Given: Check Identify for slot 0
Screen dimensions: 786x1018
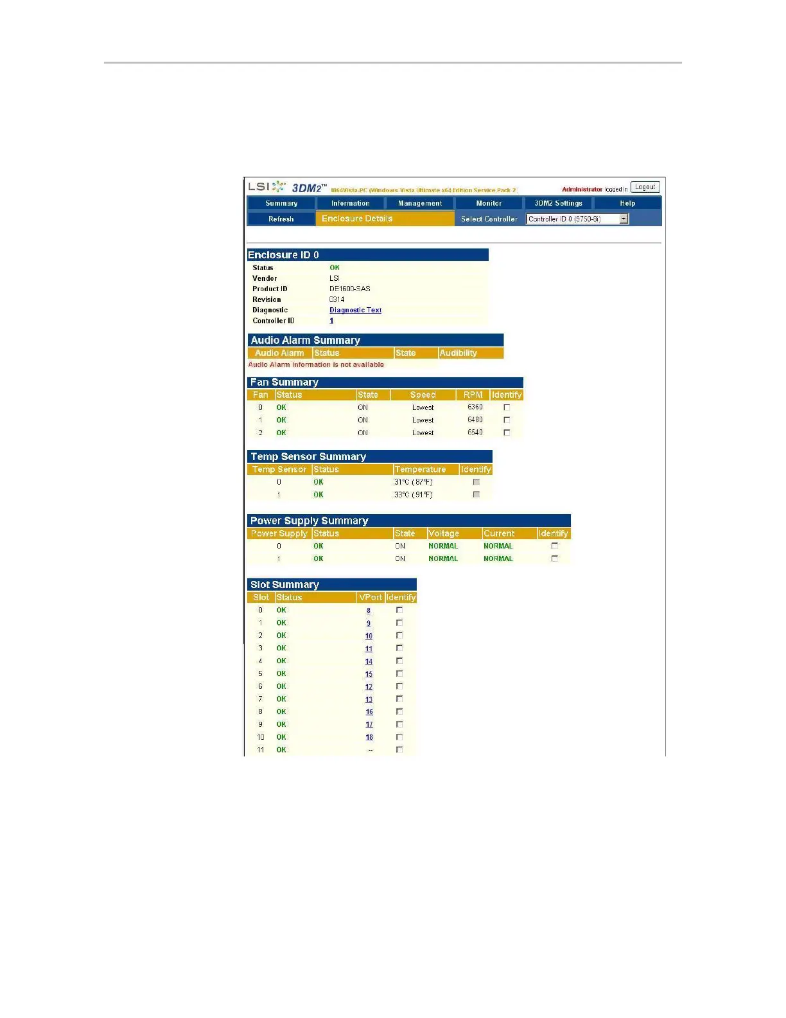Looking at the screenshot, I should tap(399, 610).
